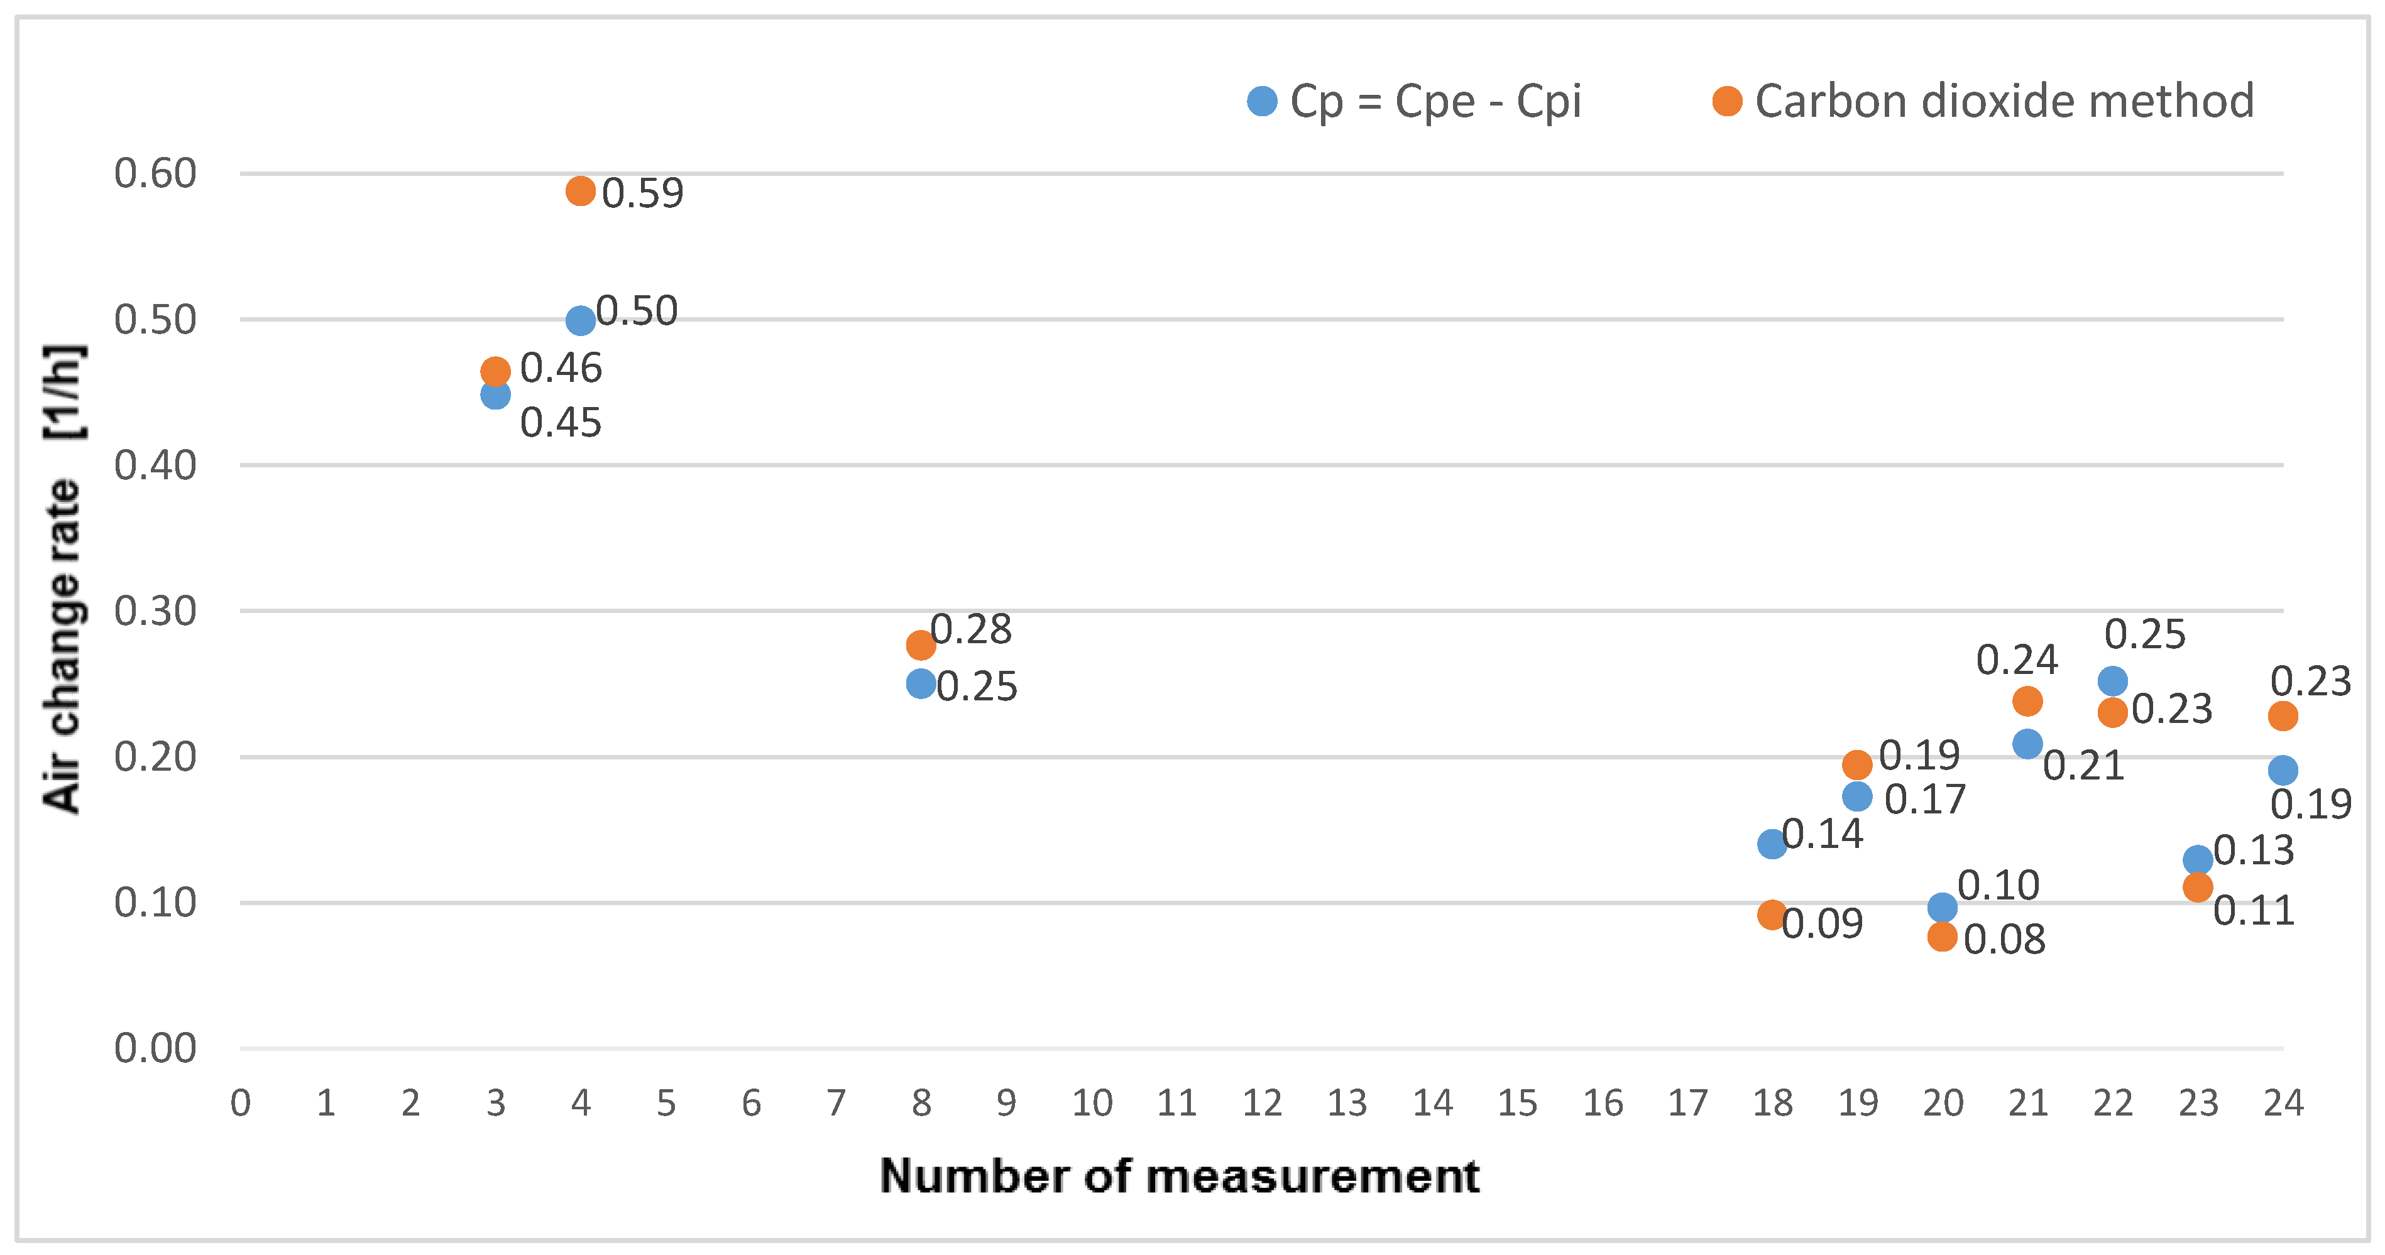Screen dimensions: 2385x1255
Task: Select the "Cp = Cpe - Cpi" legend text
Action: (x=1435, y=101)
